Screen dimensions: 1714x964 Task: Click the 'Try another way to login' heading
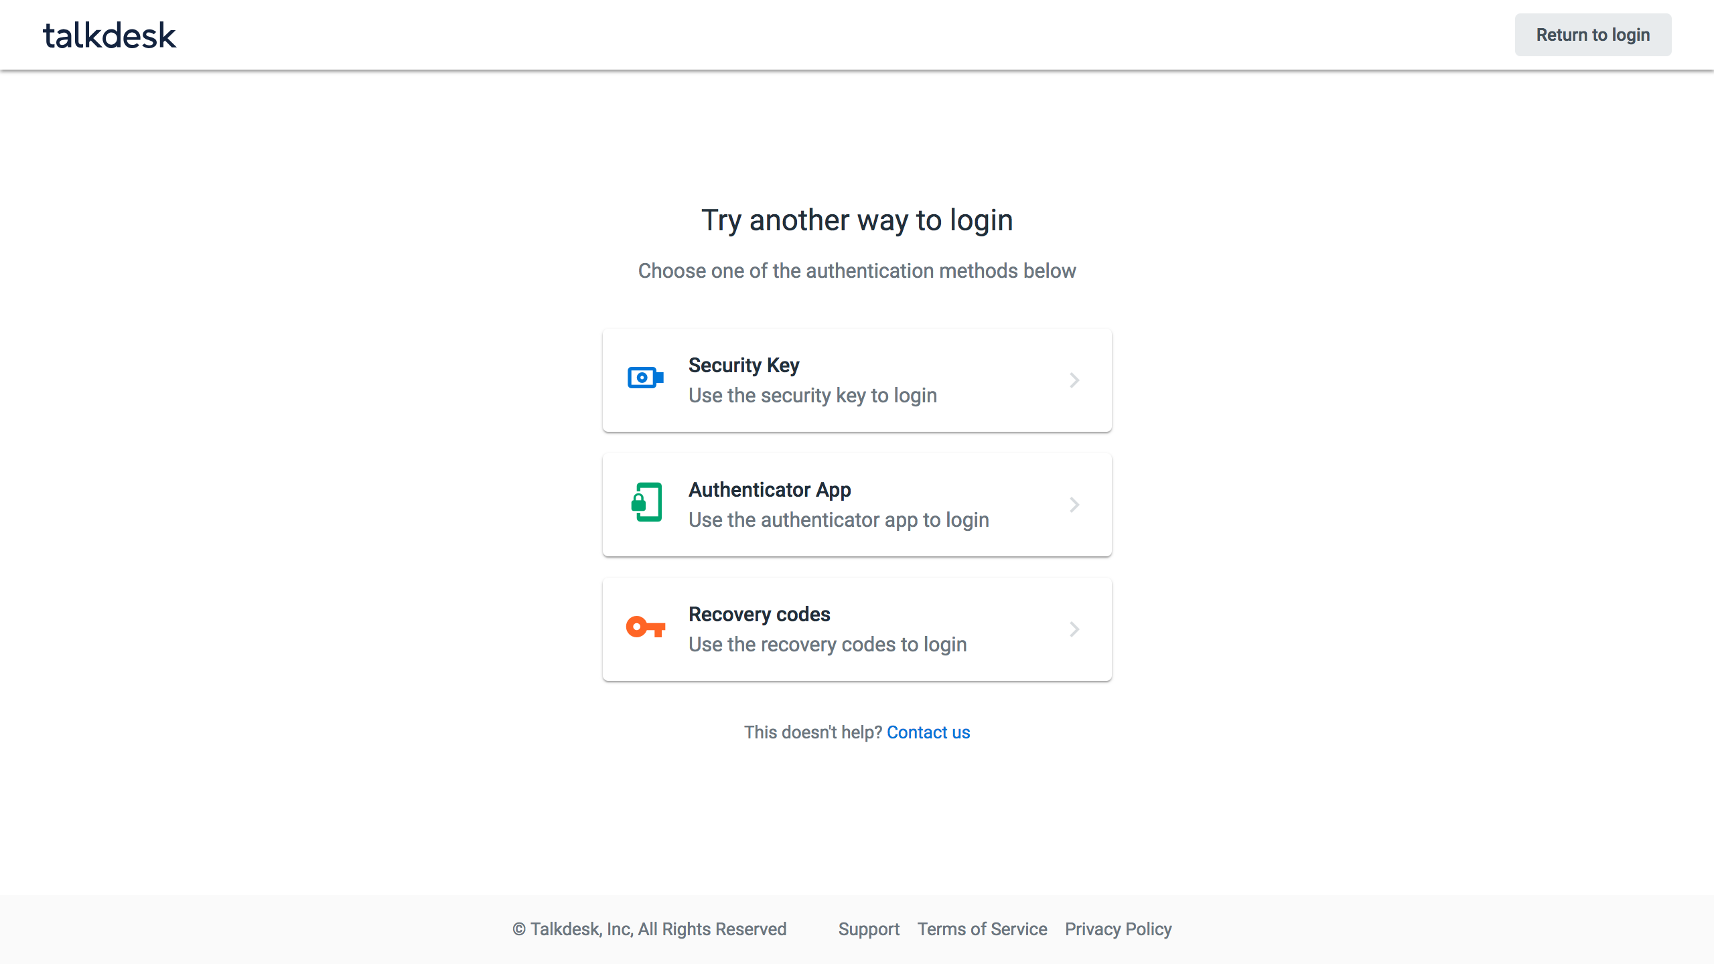pyautogui.click(x=857, y=221)
